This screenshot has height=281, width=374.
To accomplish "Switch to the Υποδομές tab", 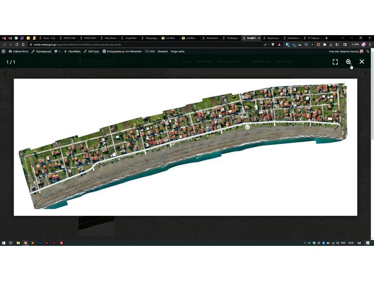I will (x=231, y=38).
